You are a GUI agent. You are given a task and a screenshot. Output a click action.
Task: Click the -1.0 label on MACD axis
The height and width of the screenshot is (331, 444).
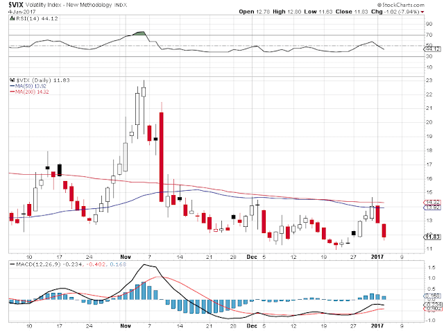431,321
